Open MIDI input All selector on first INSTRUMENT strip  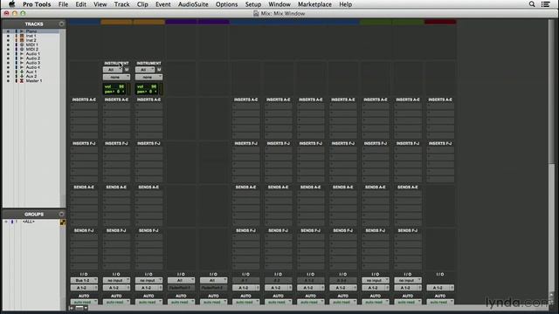[113, 70]
